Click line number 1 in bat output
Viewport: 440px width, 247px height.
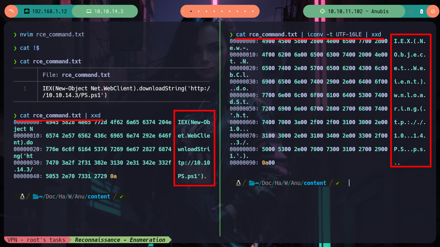tap(25, 88)
